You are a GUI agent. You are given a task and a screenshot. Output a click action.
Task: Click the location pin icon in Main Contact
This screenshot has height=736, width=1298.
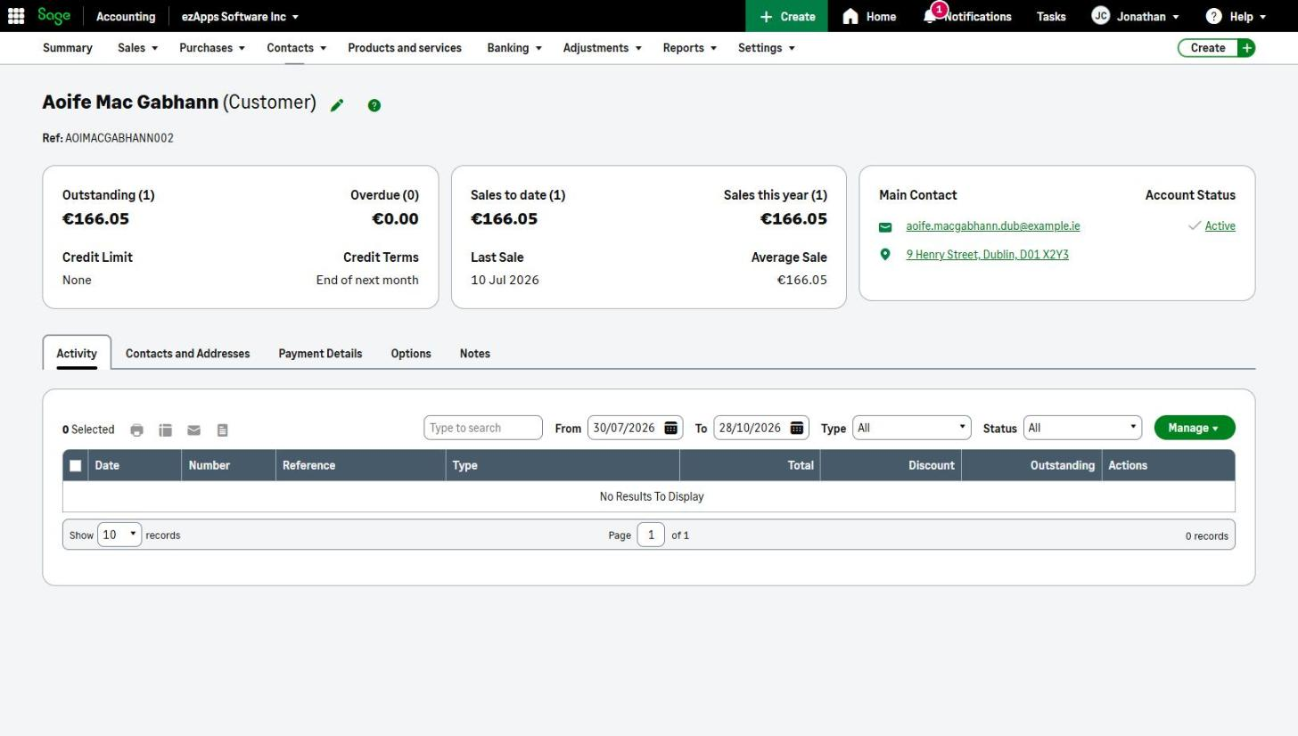[885, 255]
